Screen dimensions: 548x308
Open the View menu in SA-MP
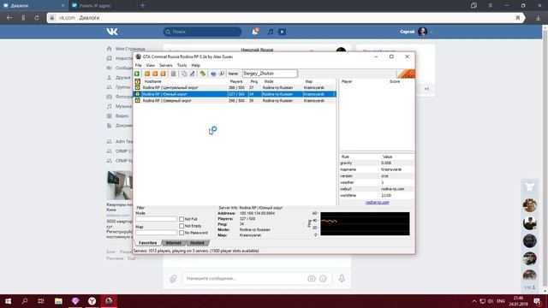(x=151, y=65)
